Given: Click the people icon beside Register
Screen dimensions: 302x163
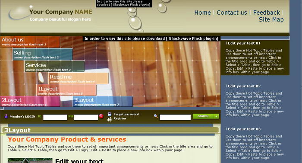Looking at the screenshot, I should (110, 119).
